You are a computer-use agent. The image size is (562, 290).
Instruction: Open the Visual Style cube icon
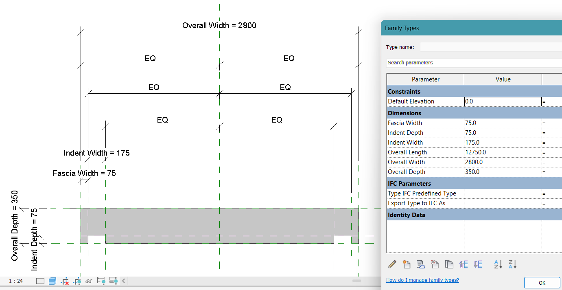tap(52, 281)
